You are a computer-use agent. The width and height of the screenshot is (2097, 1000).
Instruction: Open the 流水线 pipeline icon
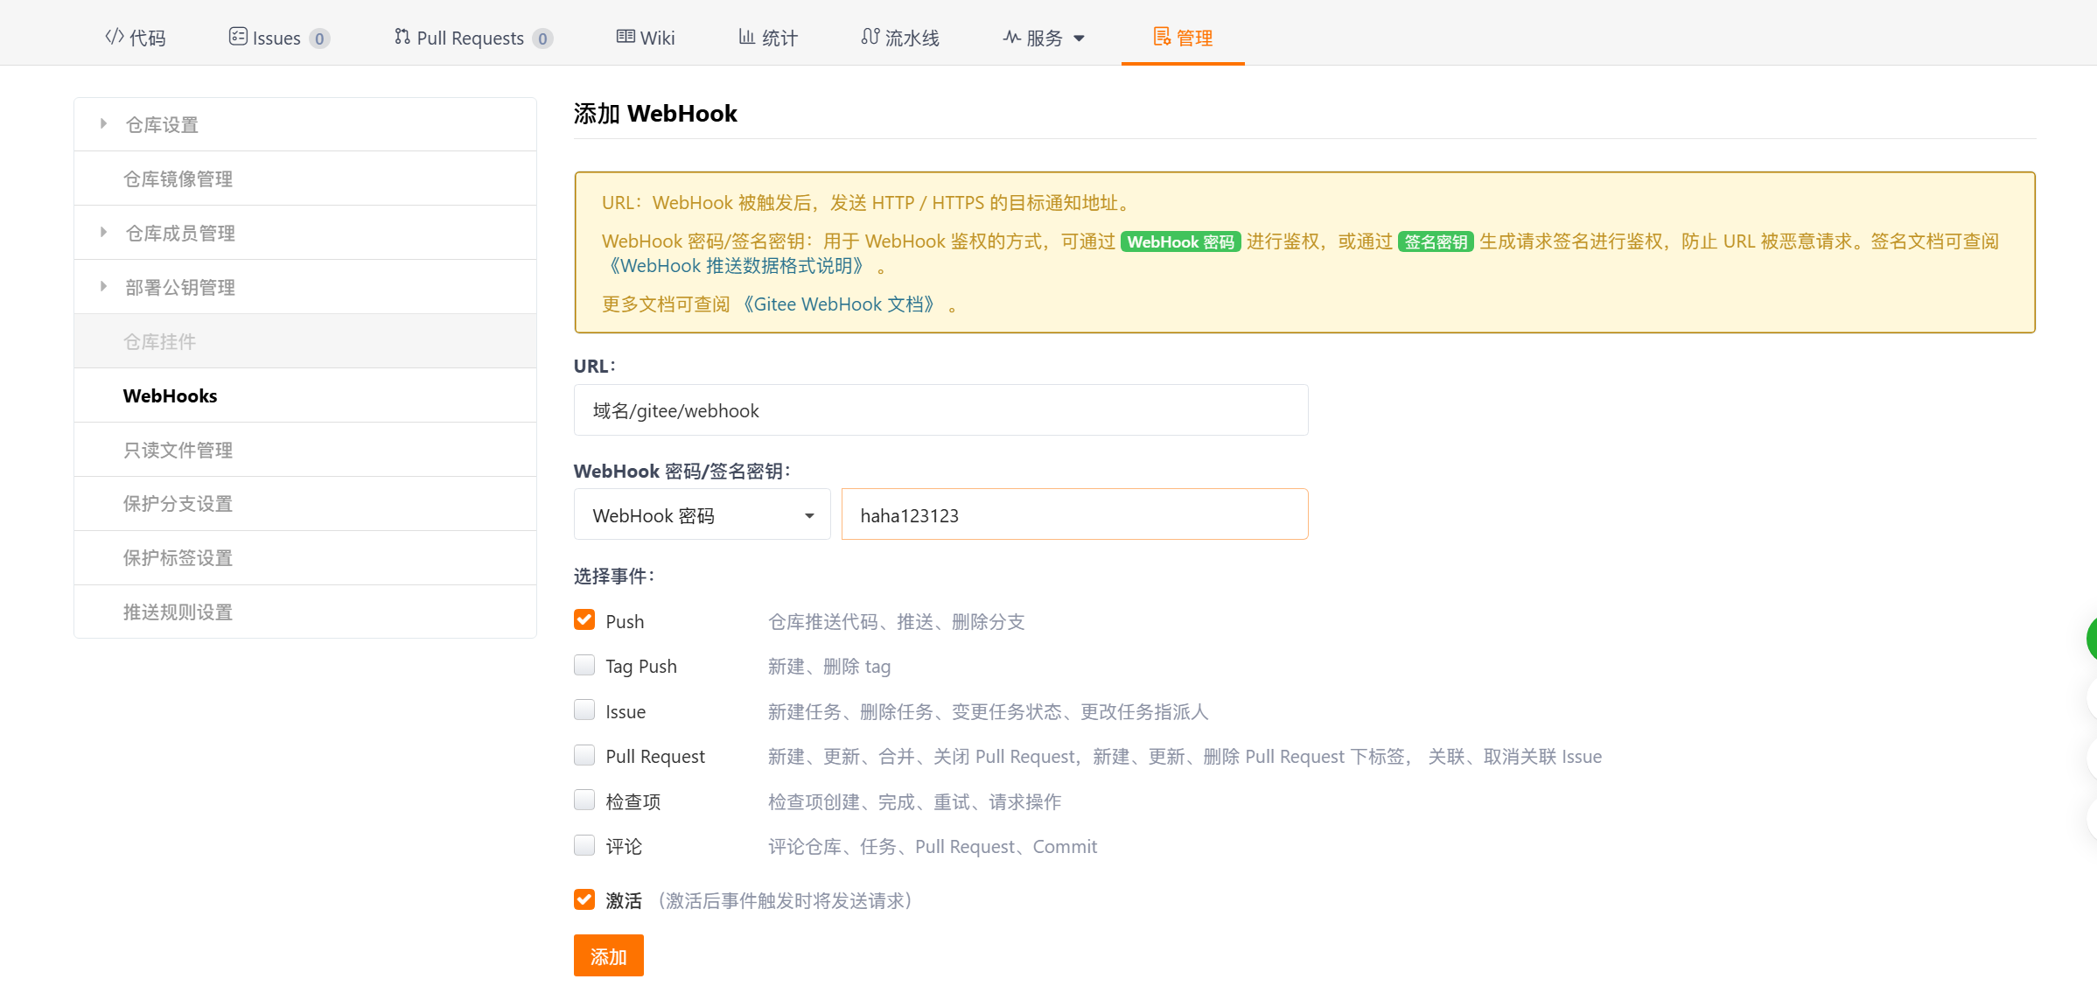[x=870, y=37]
